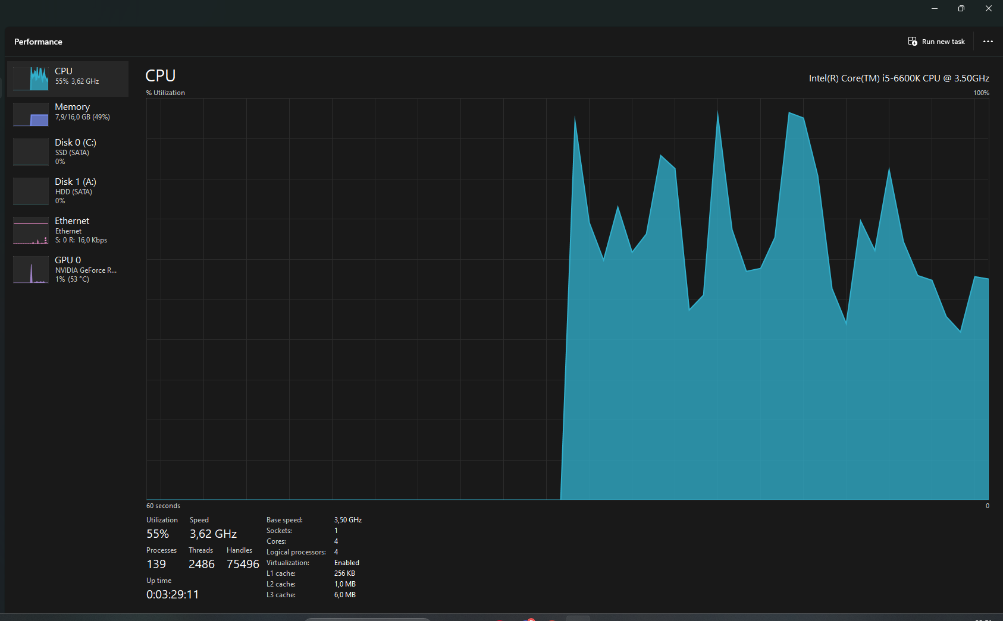Click Run new task

936,42
